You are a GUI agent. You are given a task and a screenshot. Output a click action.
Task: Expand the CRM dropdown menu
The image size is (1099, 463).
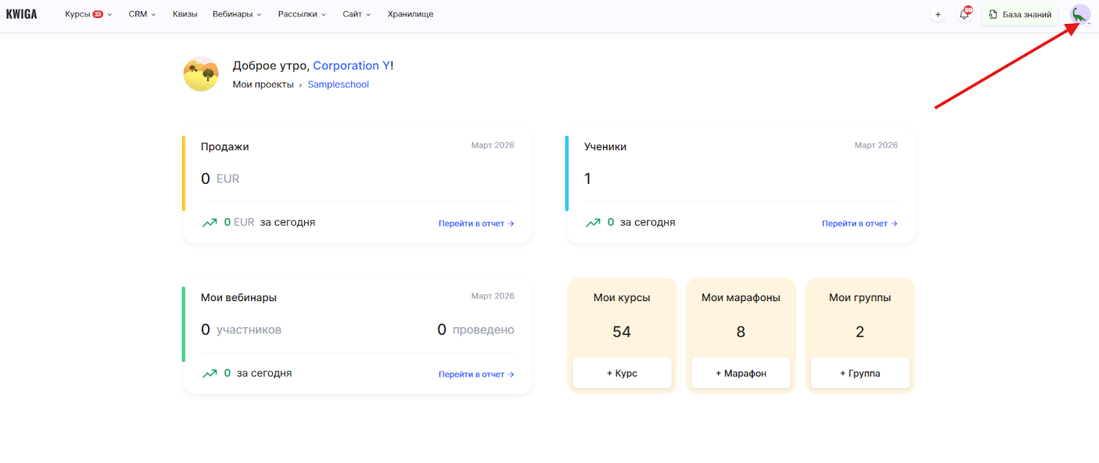tap(142, 14)
